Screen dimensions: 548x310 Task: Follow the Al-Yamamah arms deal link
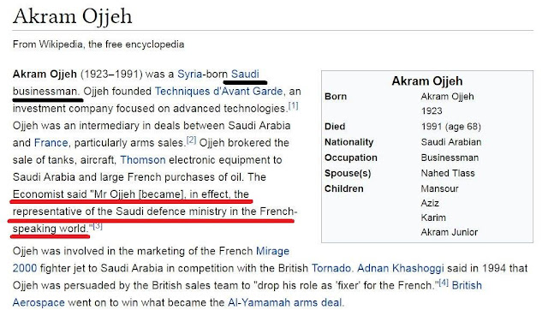coord(285,302)
